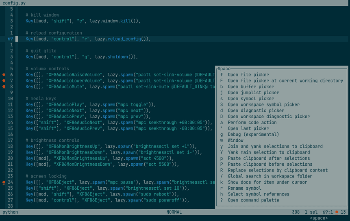Click the block cursor on line 69
The image size is (350, 221).
[17, 39]
